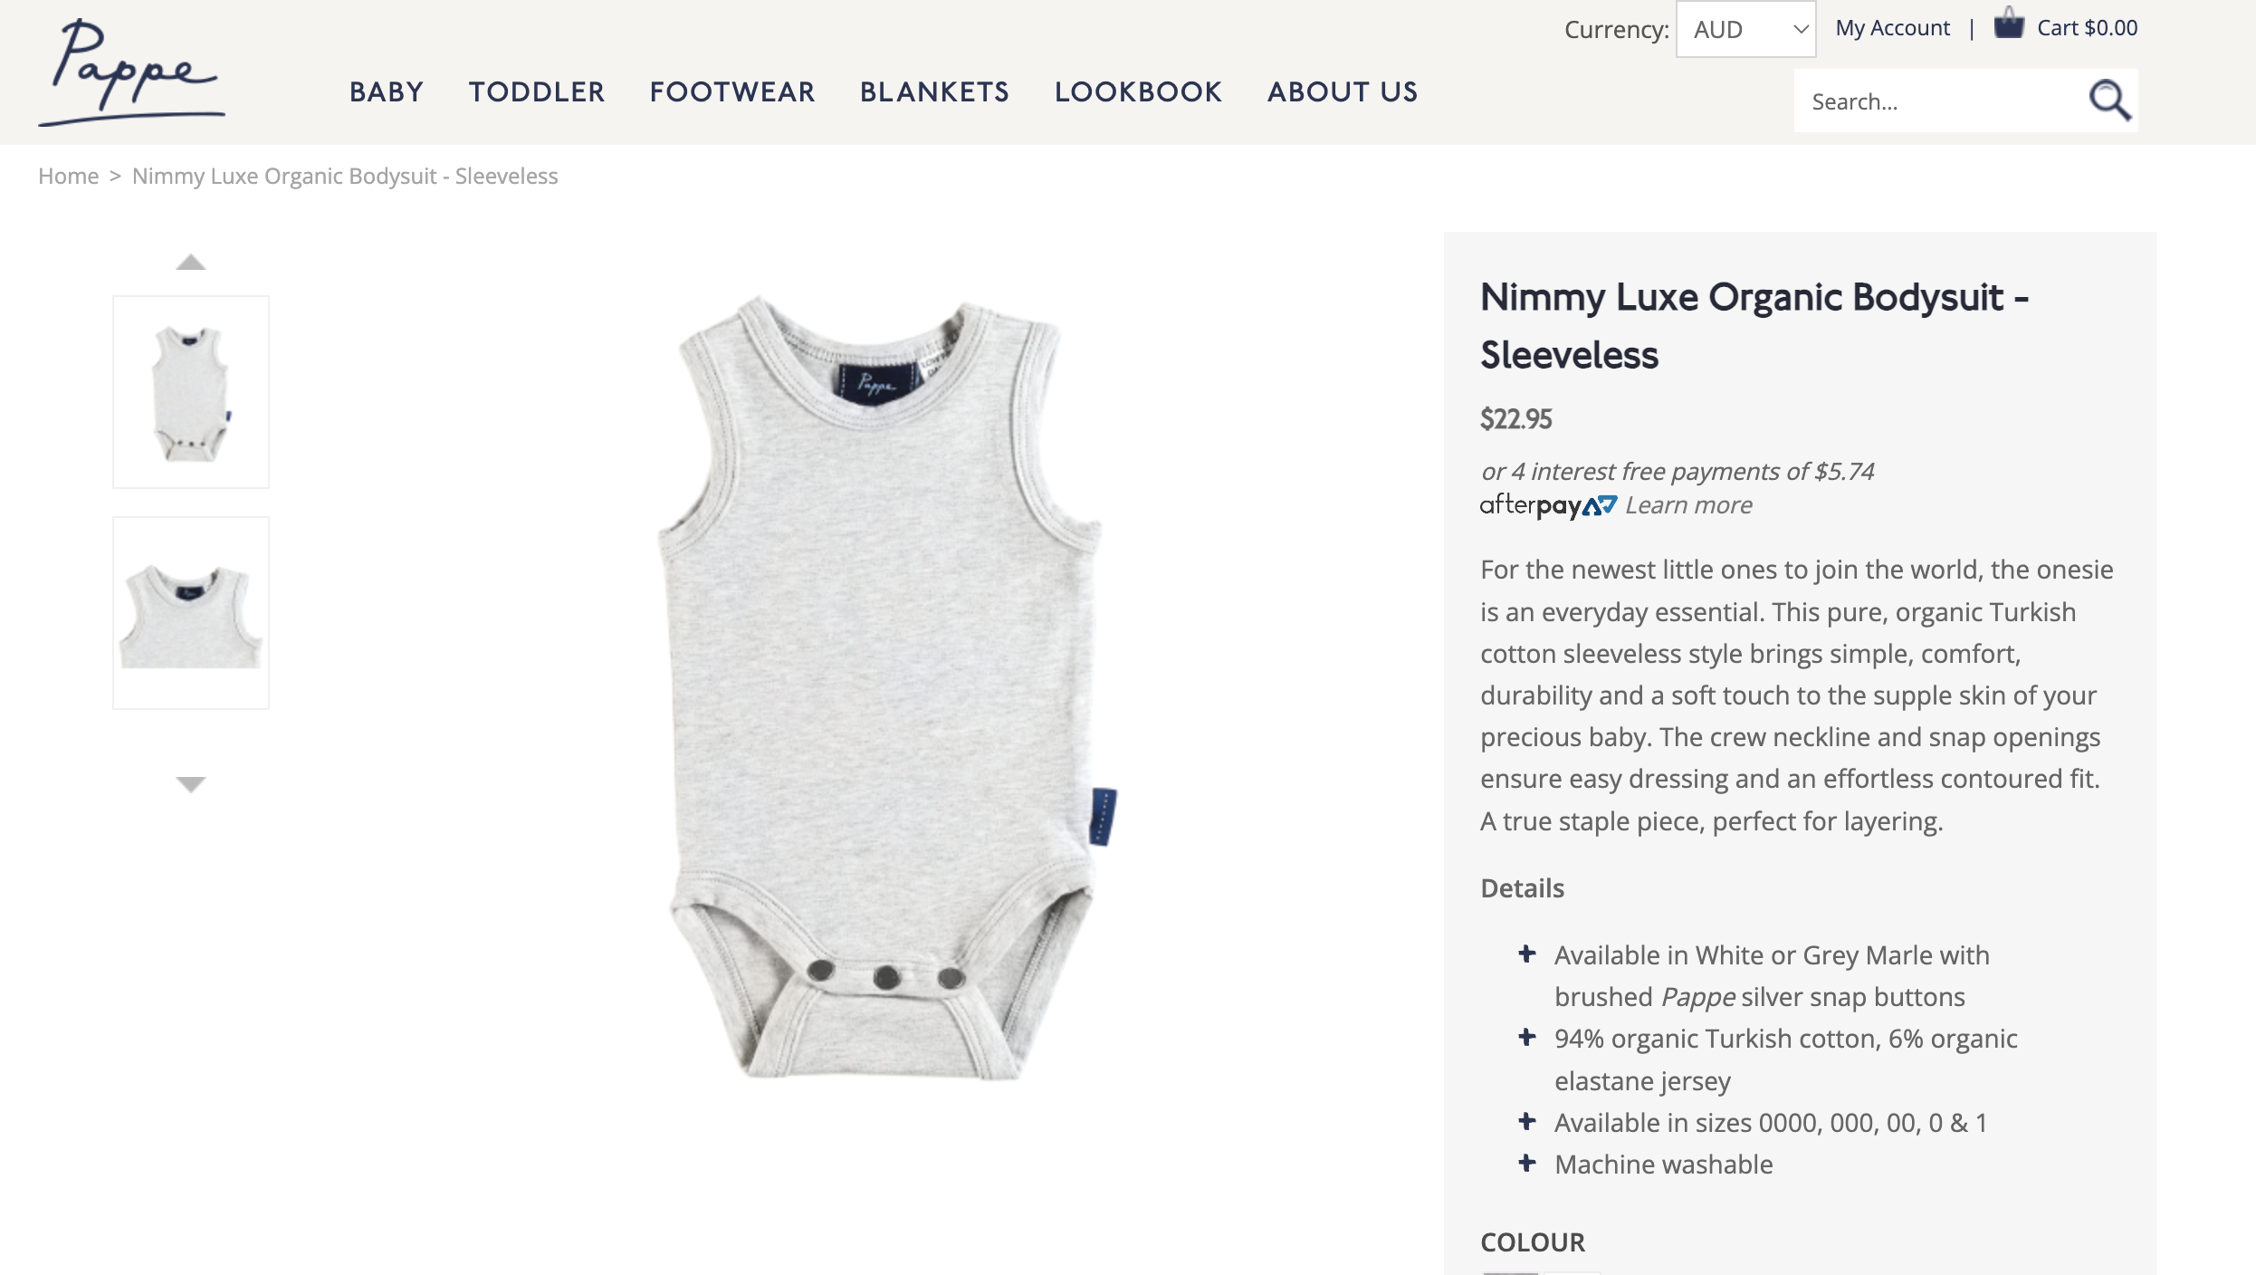Select the neckline close-up thumbnail
The image size is (2256, 1275).
191,613
